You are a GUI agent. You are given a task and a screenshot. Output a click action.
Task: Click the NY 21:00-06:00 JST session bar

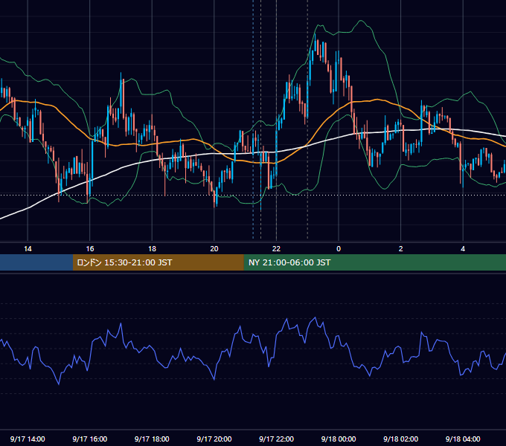coord(374,262)
